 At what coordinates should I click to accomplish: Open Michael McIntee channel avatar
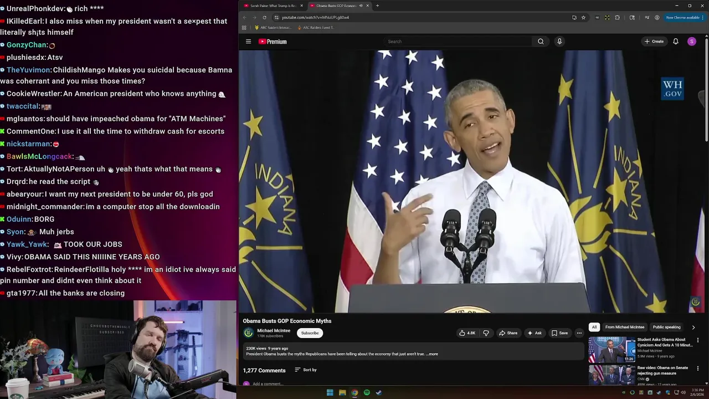click(248, 332)
